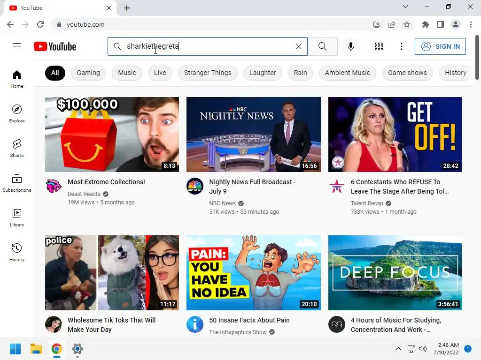Start voice search with the microphone
Viewport: 481px width, 360px height.
coord(350,46)
